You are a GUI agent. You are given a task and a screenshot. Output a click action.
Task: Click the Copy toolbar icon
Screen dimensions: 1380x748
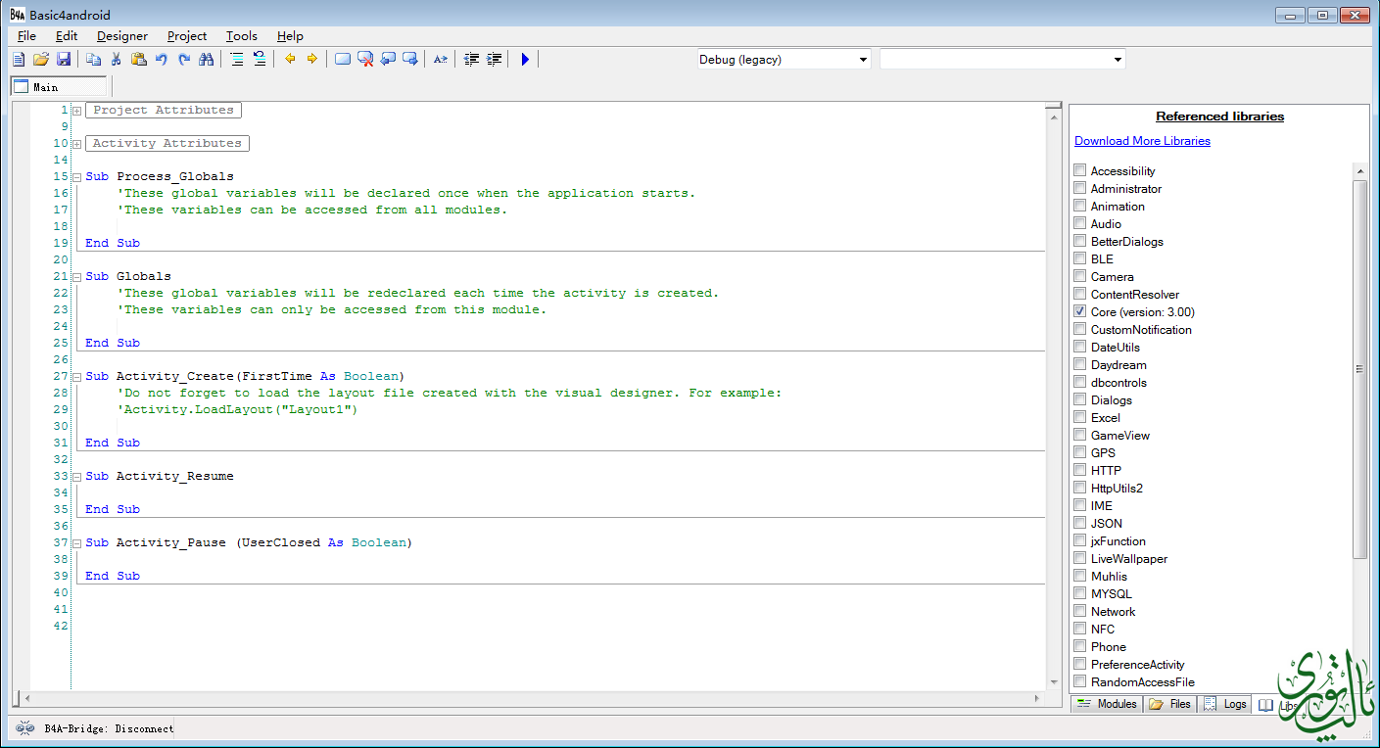(x=94, y=60)
